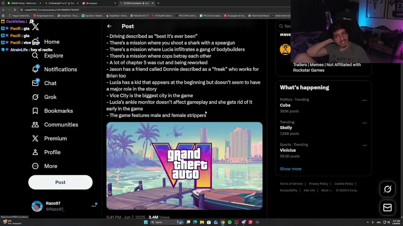The image size is (403, 226).
Task: Open Home in X sidebar
Action: (45, 42)
